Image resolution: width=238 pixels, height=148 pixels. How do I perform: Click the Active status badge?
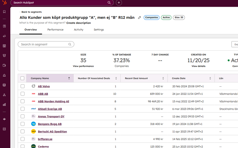[166, 17]
